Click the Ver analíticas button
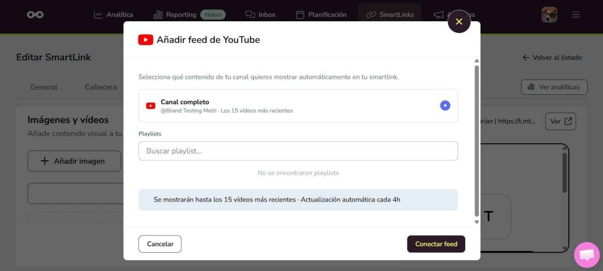 [x=554, y=87]
